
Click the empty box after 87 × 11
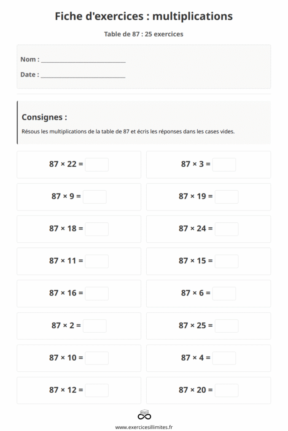[x=97, y=261]
